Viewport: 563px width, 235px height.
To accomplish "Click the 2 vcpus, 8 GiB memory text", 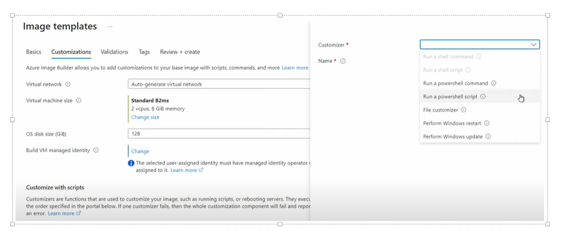I will [x=158, y=109].
